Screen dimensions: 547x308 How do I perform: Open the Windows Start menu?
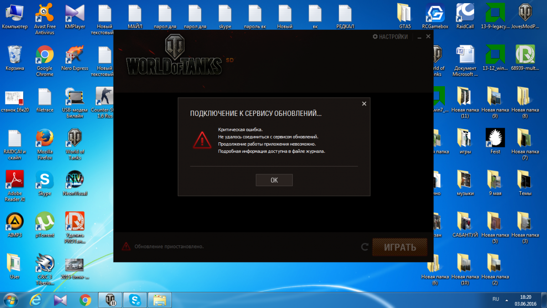point(11,300)
